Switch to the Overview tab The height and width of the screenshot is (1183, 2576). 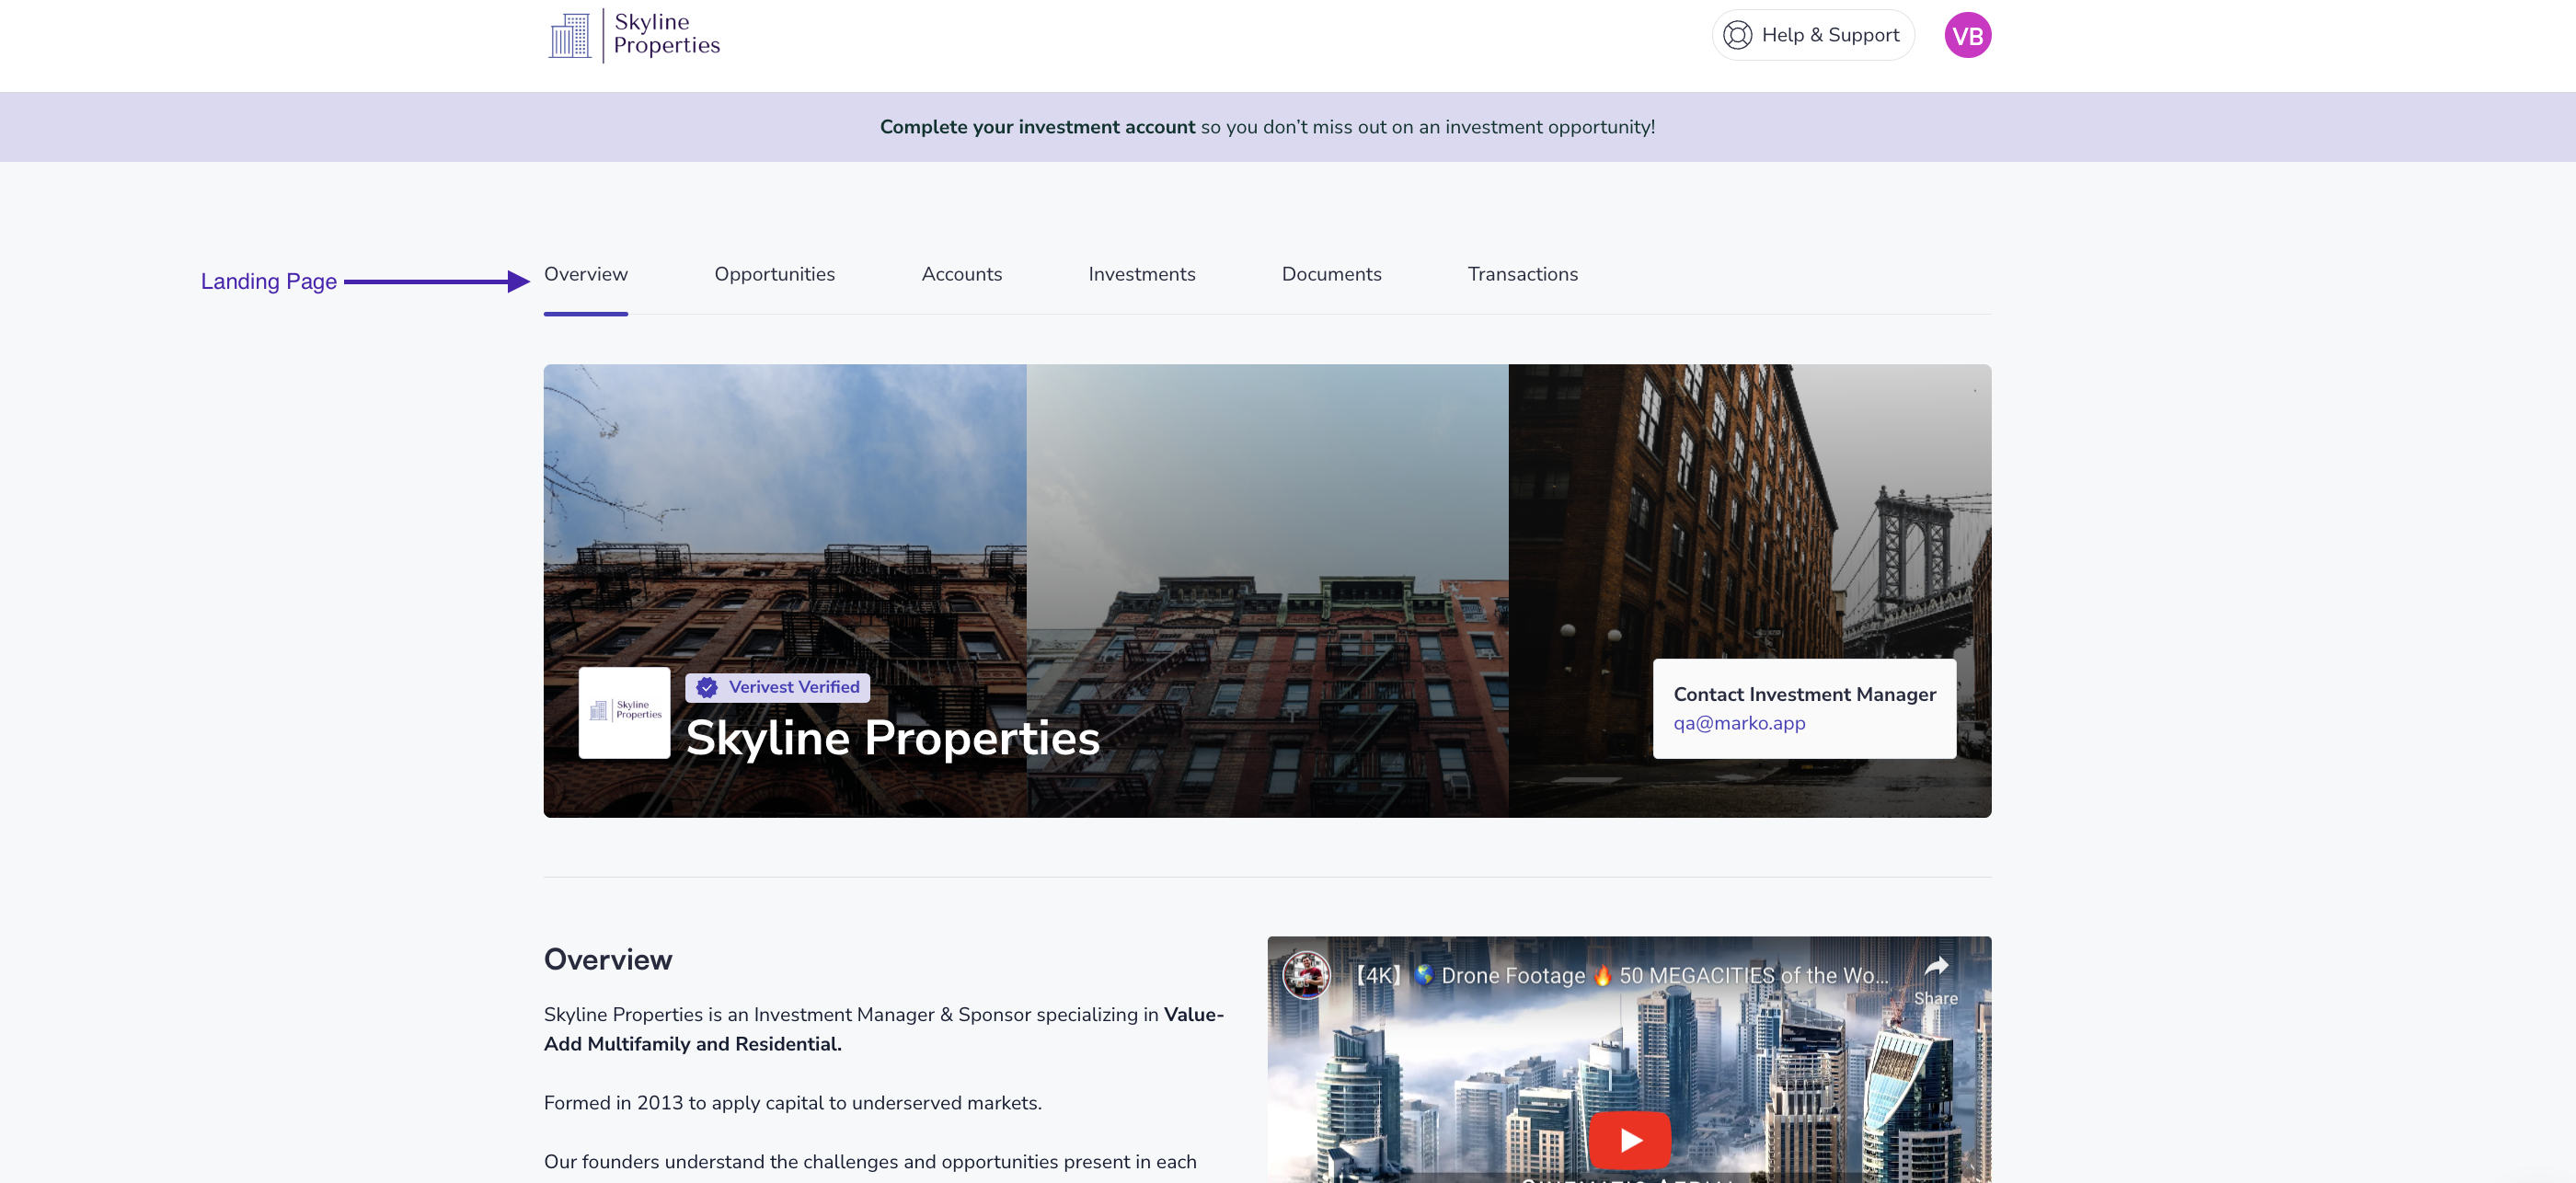click(585, 274)
